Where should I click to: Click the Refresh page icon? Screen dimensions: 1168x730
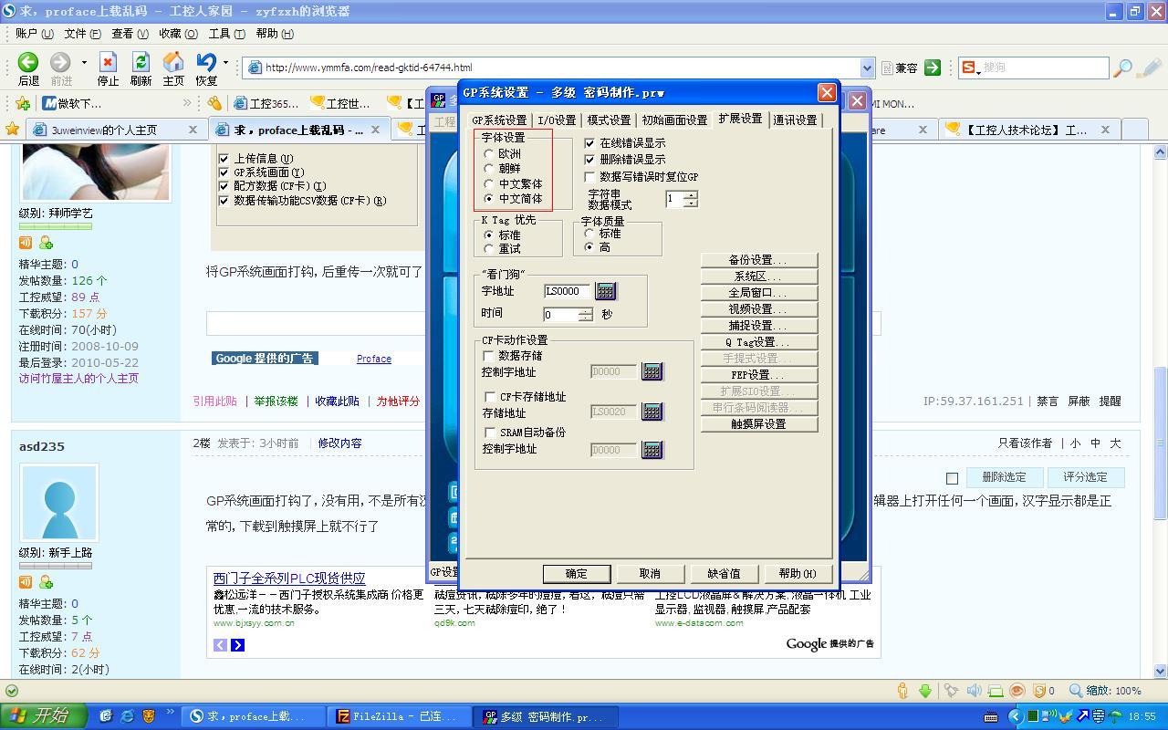(141, 62)
